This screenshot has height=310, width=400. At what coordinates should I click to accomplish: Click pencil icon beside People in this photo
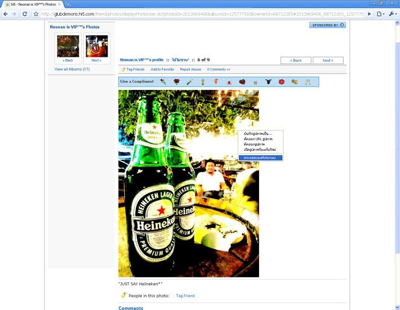[x=124, y=295]
